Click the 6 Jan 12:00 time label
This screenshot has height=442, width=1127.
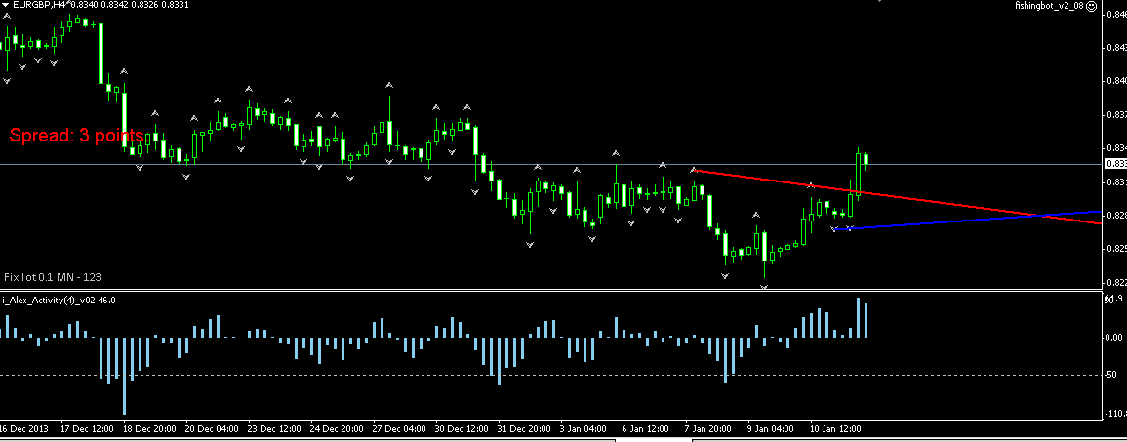click(645, 428)
